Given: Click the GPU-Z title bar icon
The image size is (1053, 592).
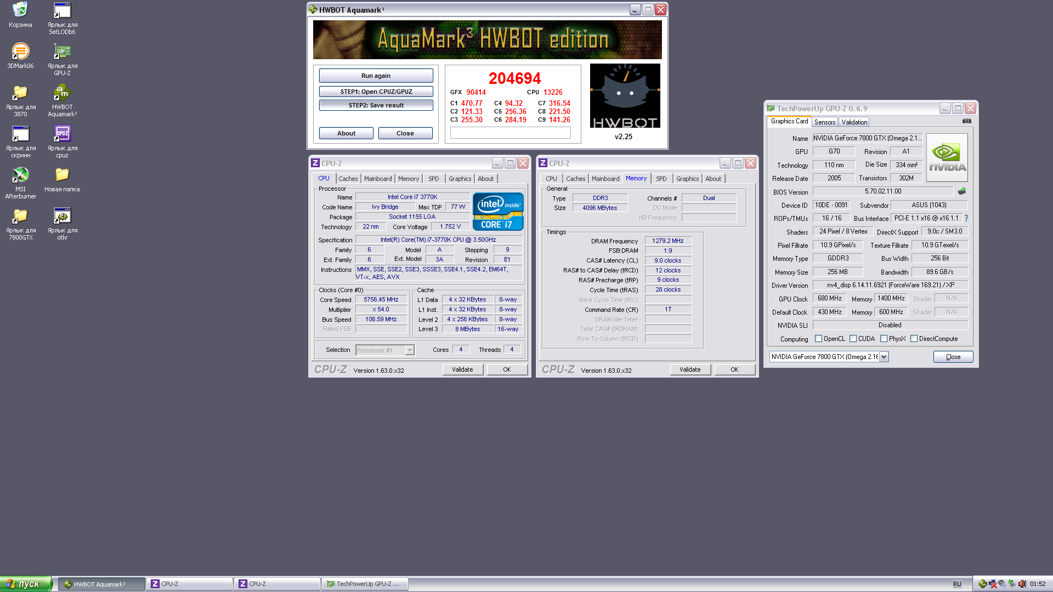Looking at the screenshot, I should coord(771,109).
